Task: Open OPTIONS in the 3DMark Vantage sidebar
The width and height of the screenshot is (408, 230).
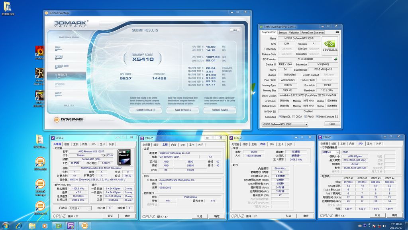Action: pos(59,57)
